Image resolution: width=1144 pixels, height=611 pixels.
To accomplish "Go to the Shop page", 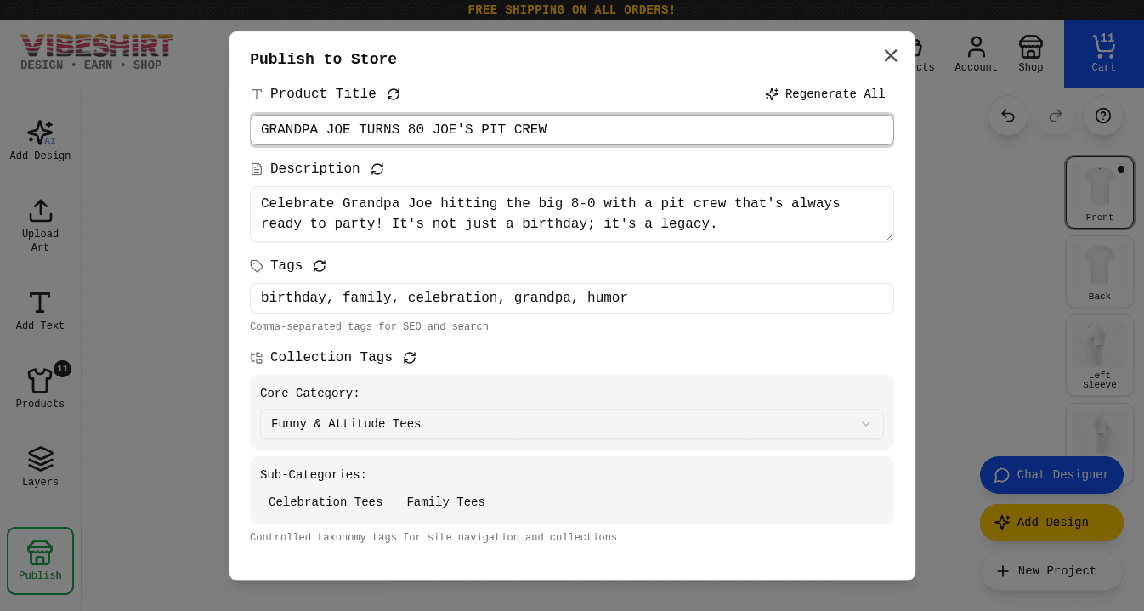I will [x=1031, y=54].
